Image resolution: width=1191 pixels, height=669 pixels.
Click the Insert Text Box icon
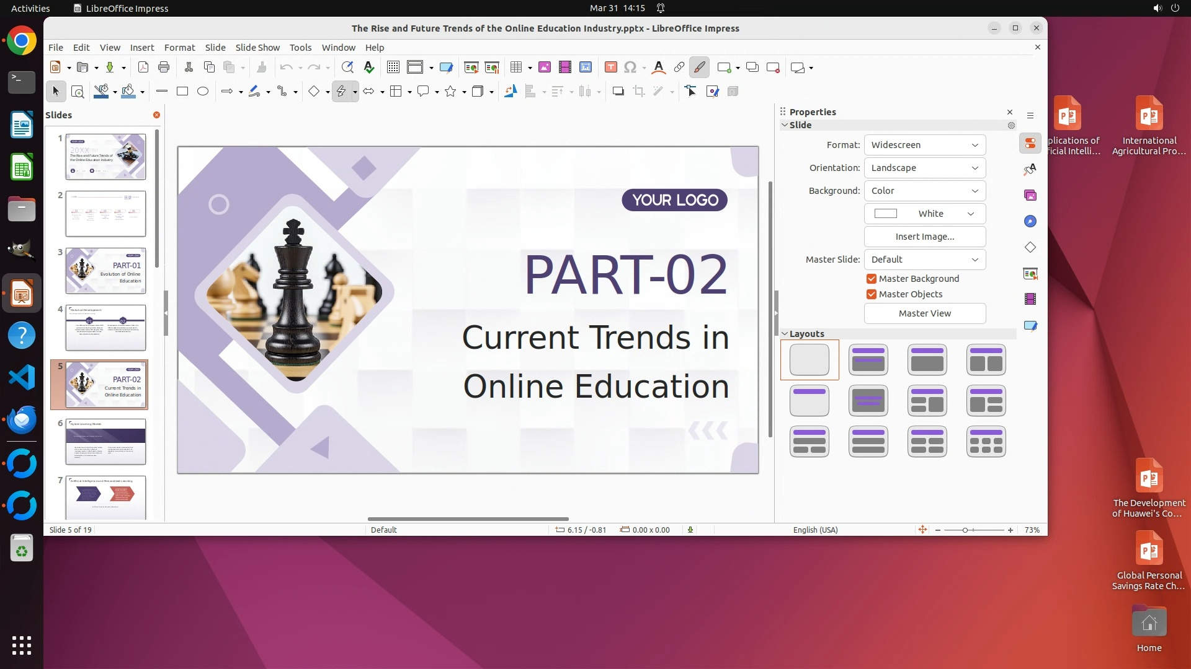(x=610, y=68)
